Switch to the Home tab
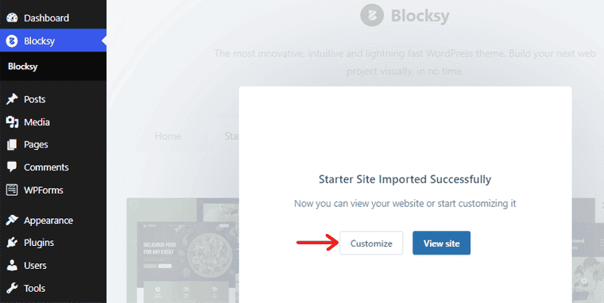604x303 pixels. tap(168, 136)
